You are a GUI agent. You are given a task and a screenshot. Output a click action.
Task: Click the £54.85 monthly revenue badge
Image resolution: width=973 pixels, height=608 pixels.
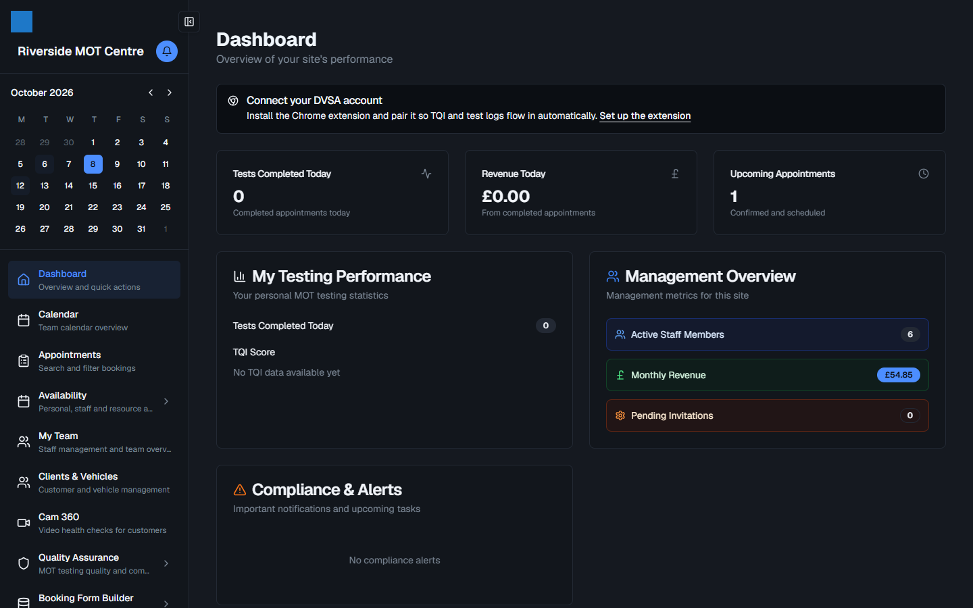click(898, 375)
